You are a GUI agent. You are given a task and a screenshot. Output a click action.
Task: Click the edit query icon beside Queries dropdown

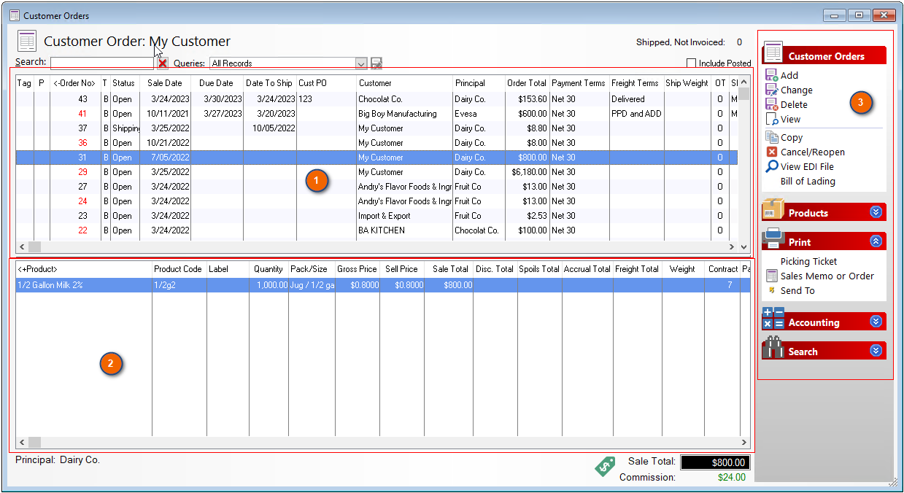[x=376, y=63]
